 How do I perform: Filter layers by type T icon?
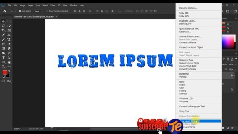pos(224,60)
